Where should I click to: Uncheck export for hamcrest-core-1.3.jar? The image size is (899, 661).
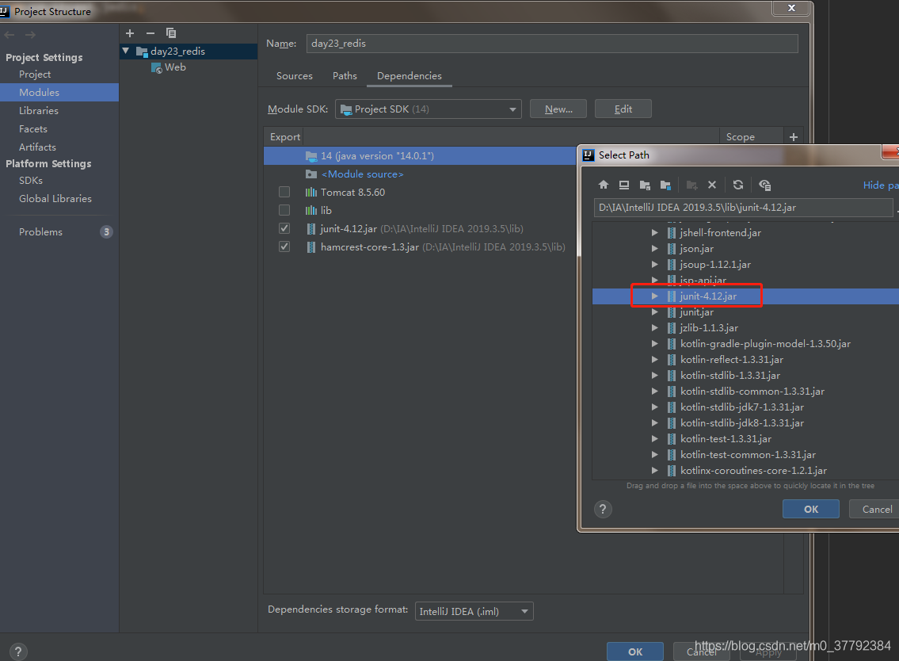tap(284, 246)
